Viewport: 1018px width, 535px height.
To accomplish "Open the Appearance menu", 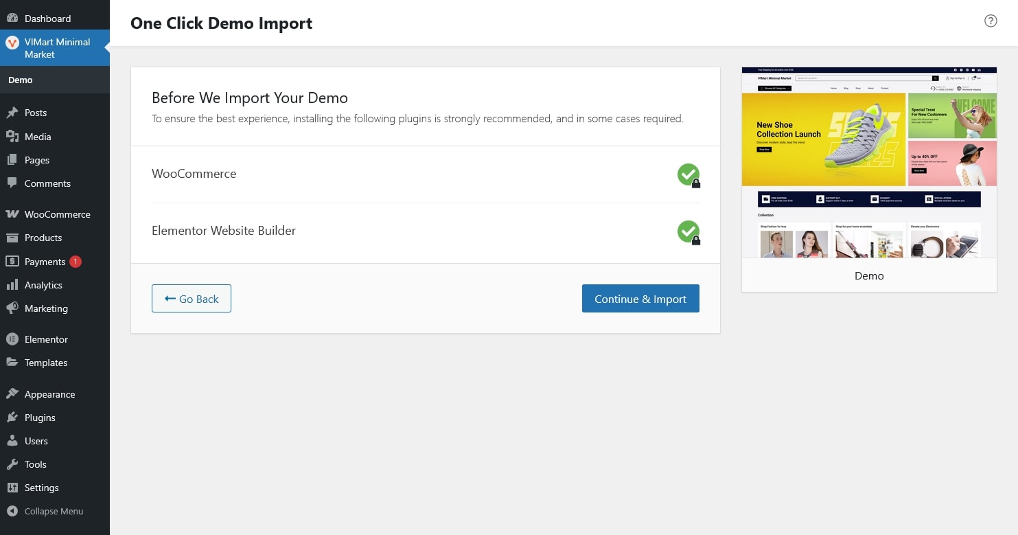I will pyautogui.click(x=49, y=394).
